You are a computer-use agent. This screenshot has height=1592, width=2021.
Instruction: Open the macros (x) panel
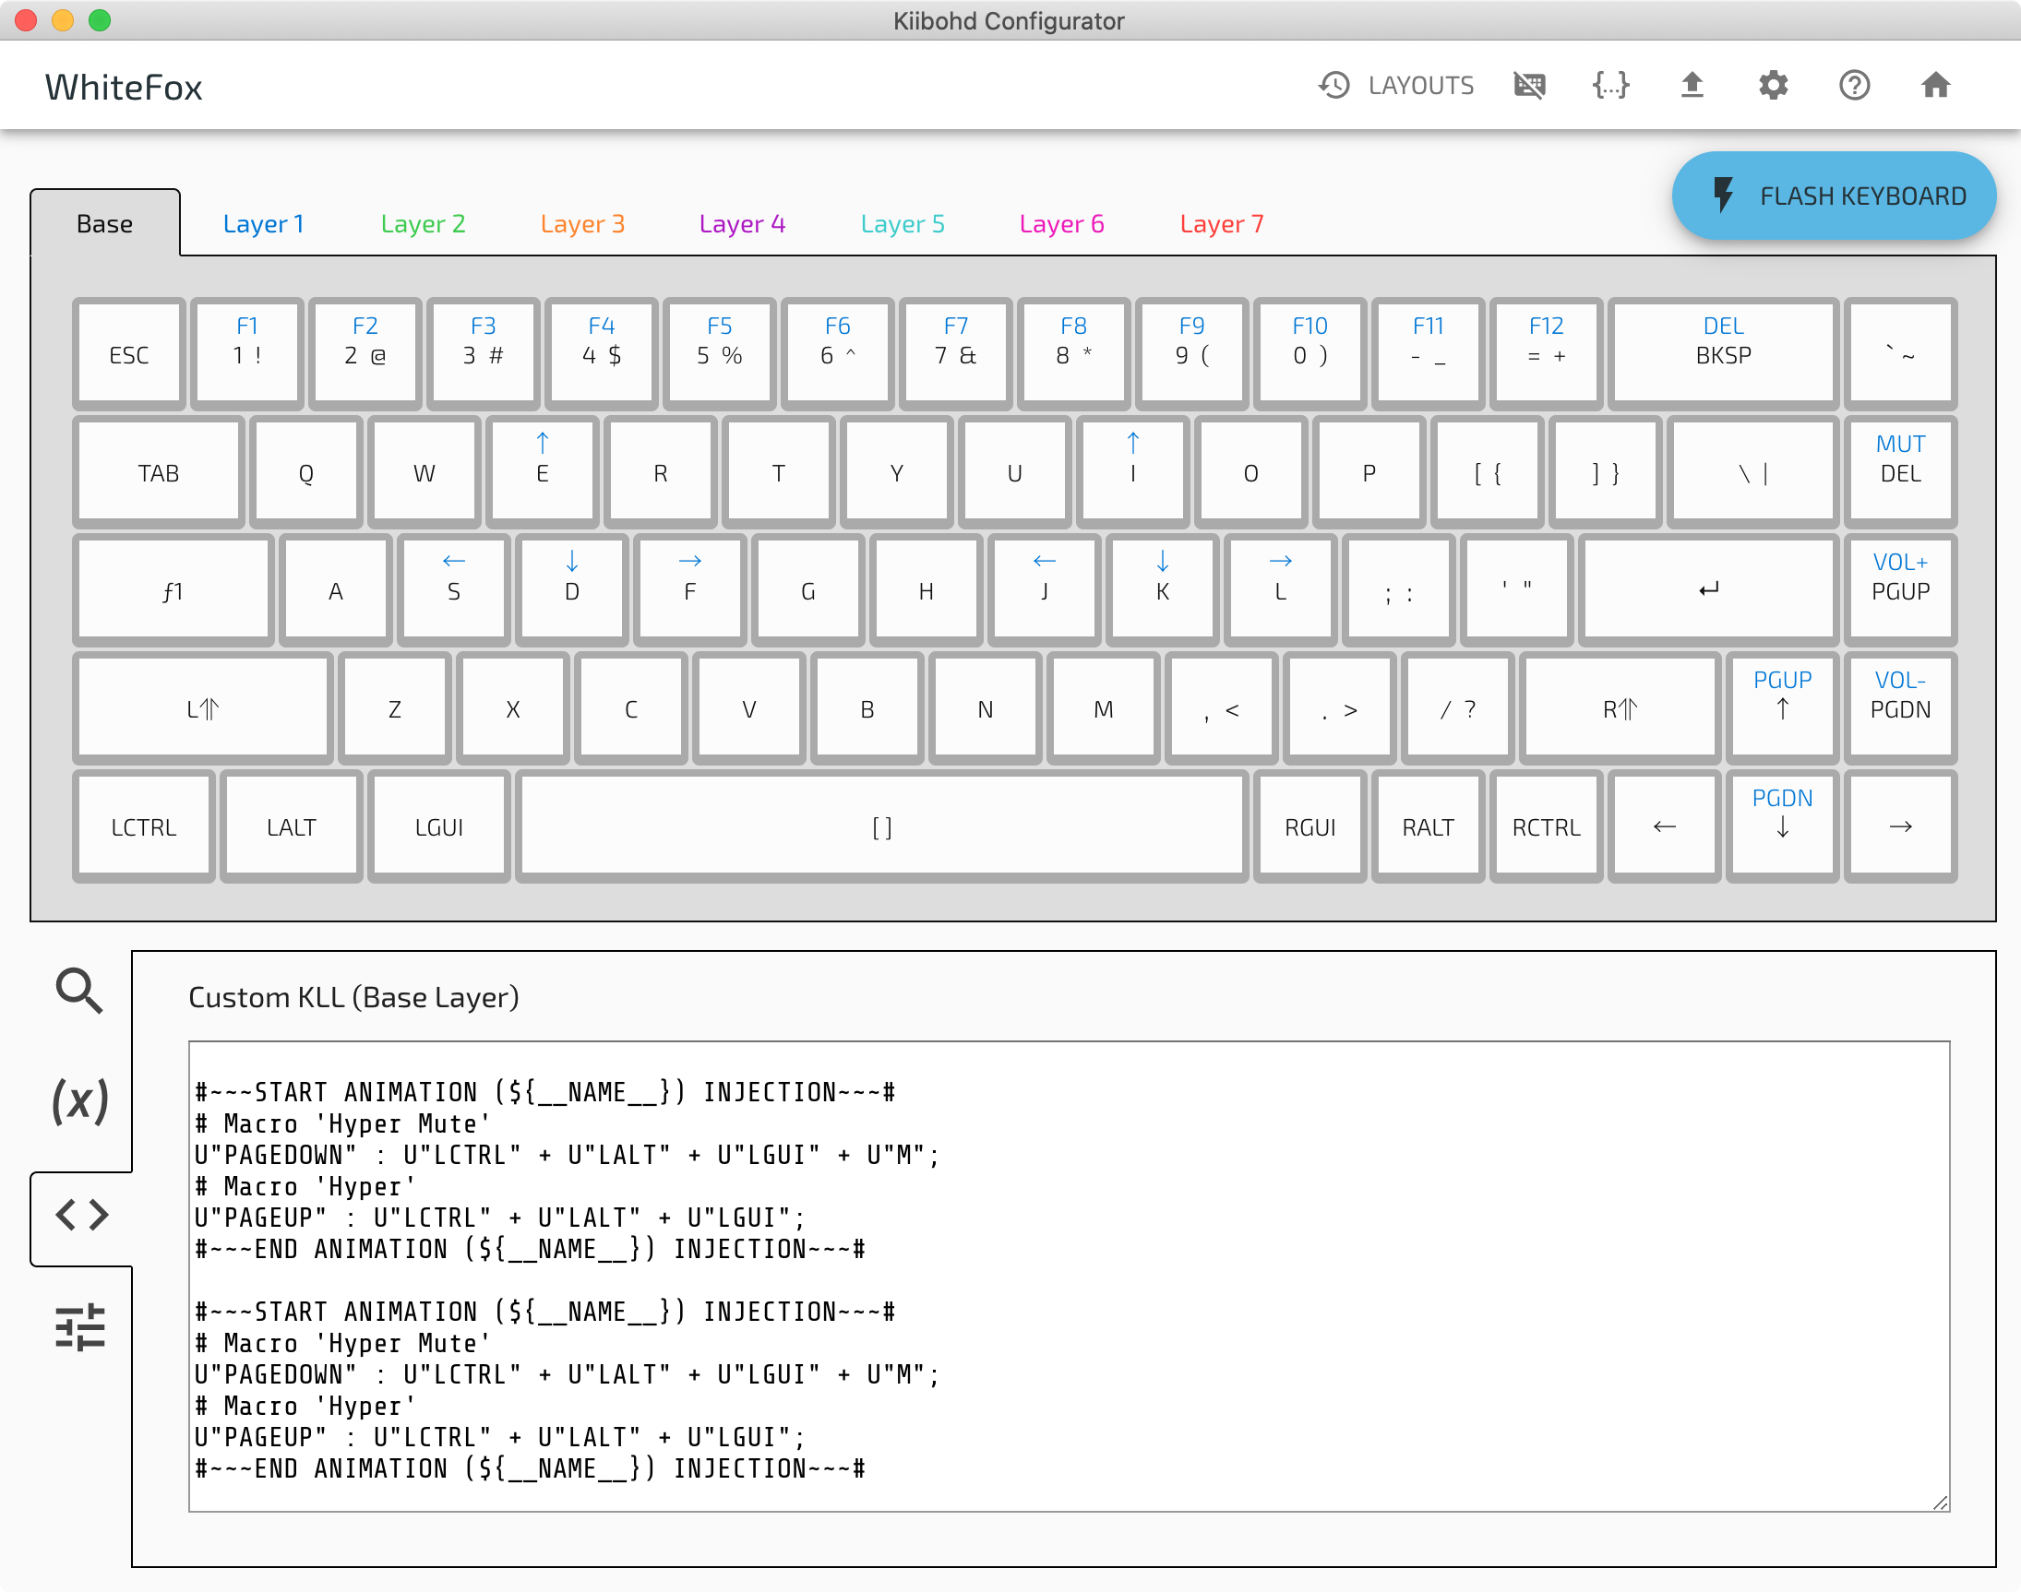(79, 1100)
